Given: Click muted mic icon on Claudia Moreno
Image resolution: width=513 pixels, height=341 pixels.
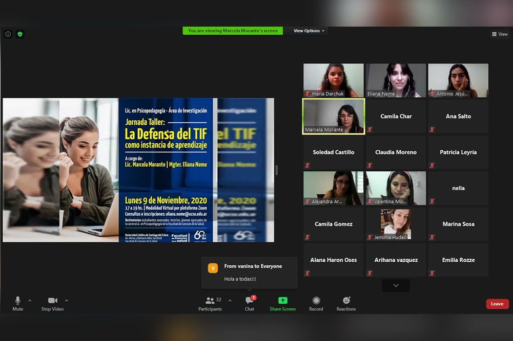Looking at the screenshot, I should pos(370,166).
